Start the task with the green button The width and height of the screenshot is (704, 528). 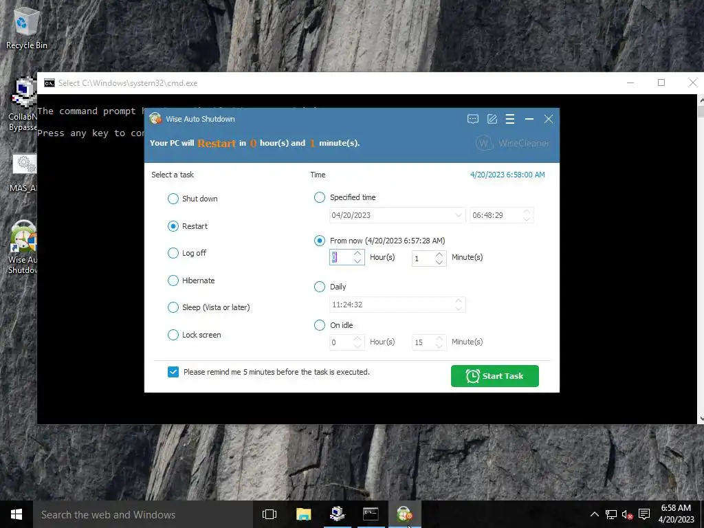pos(495,376)
